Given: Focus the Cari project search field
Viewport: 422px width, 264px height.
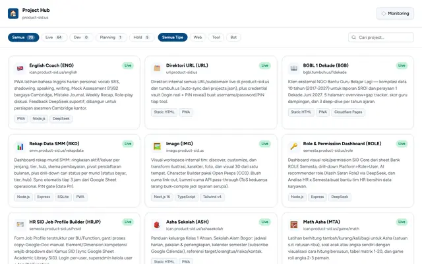Looking at the screenshot, I should pos(381,38).
